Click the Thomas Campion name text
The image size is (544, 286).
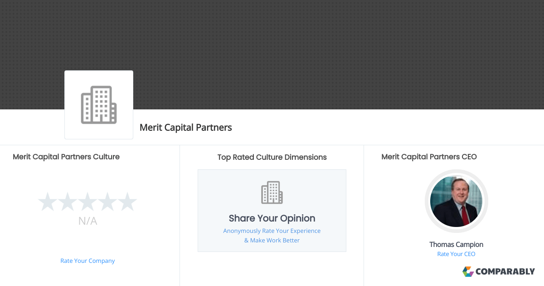pyautogui.click(x=456, y=244)
